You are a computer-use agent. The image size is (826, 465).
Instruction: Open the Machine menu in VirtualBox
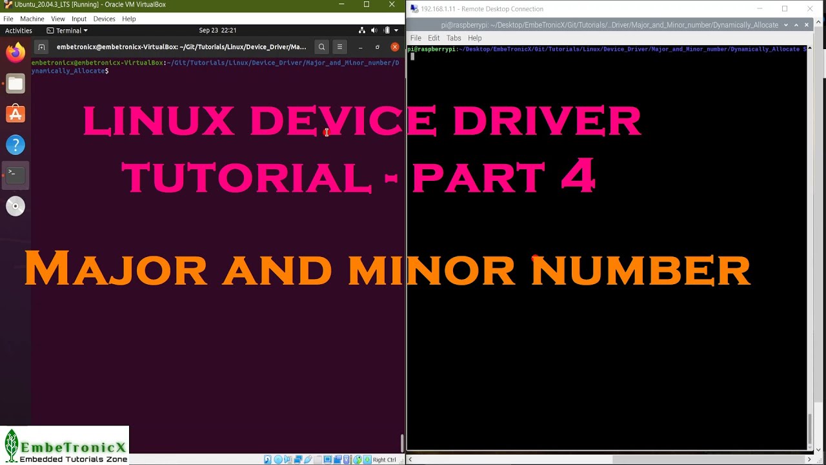[x=32, y=18]
